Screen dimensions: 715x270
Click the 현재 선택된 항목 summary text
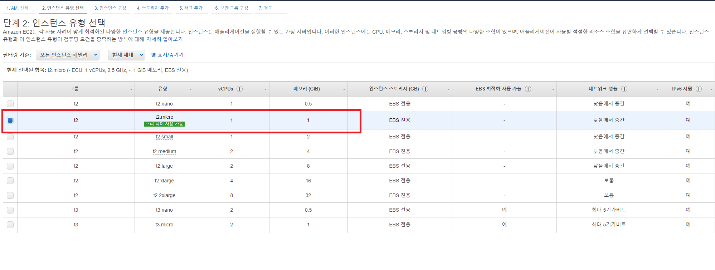[x=98, y=70]
